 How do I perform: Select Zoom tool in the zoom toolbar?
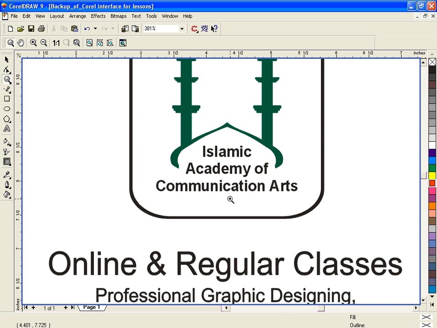[10, 43]
